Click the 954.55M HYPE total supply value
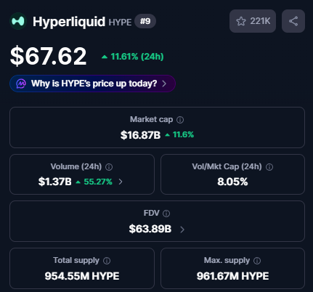313x292 pixels. point(82,276)
